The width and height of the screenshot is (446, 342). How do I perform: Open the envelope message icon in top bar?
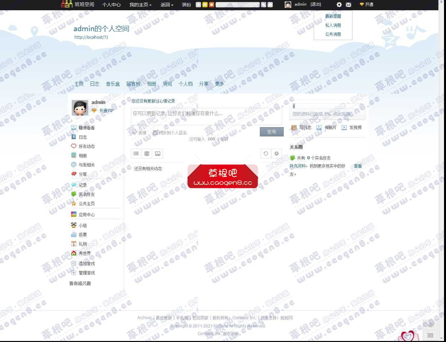click(x=348, y=5)
